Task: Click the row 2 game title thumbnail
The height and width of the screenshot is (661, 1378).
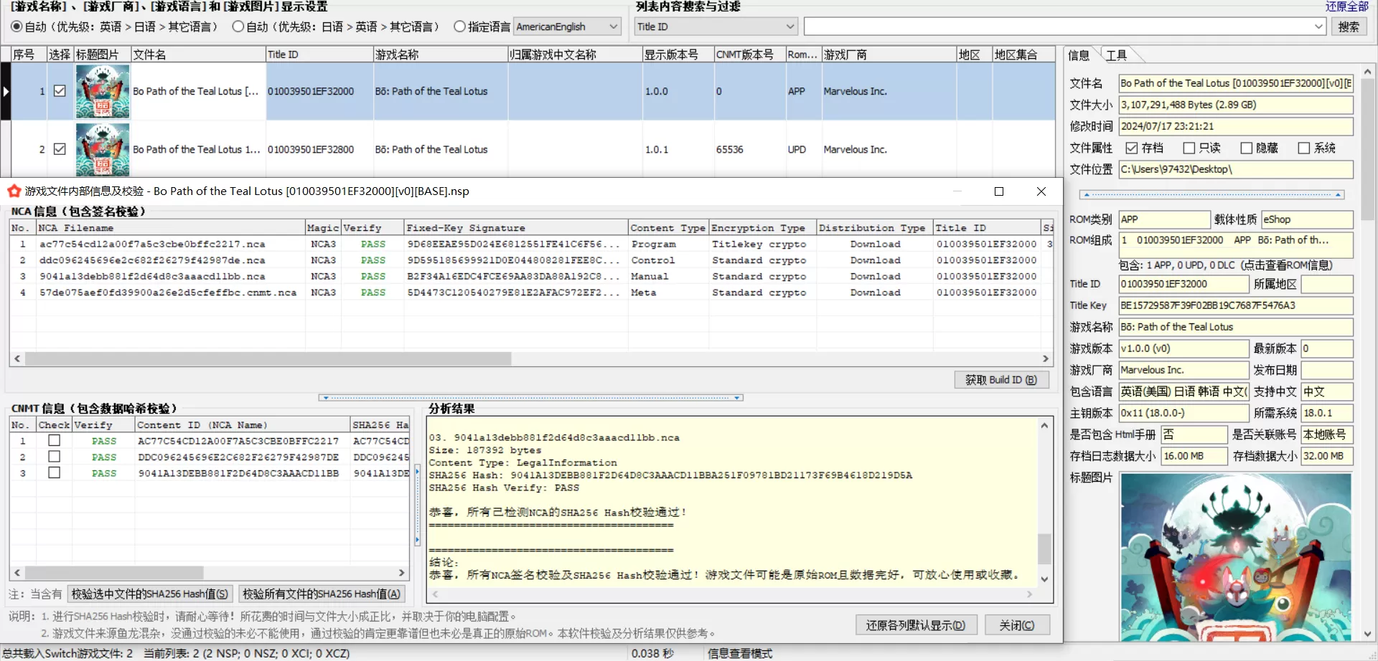Action: coord(103,149)
